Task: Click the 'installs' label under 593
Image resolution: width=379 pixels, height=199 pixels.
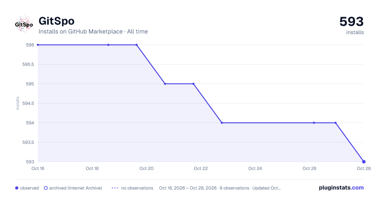Action: (x=355, y=32)
